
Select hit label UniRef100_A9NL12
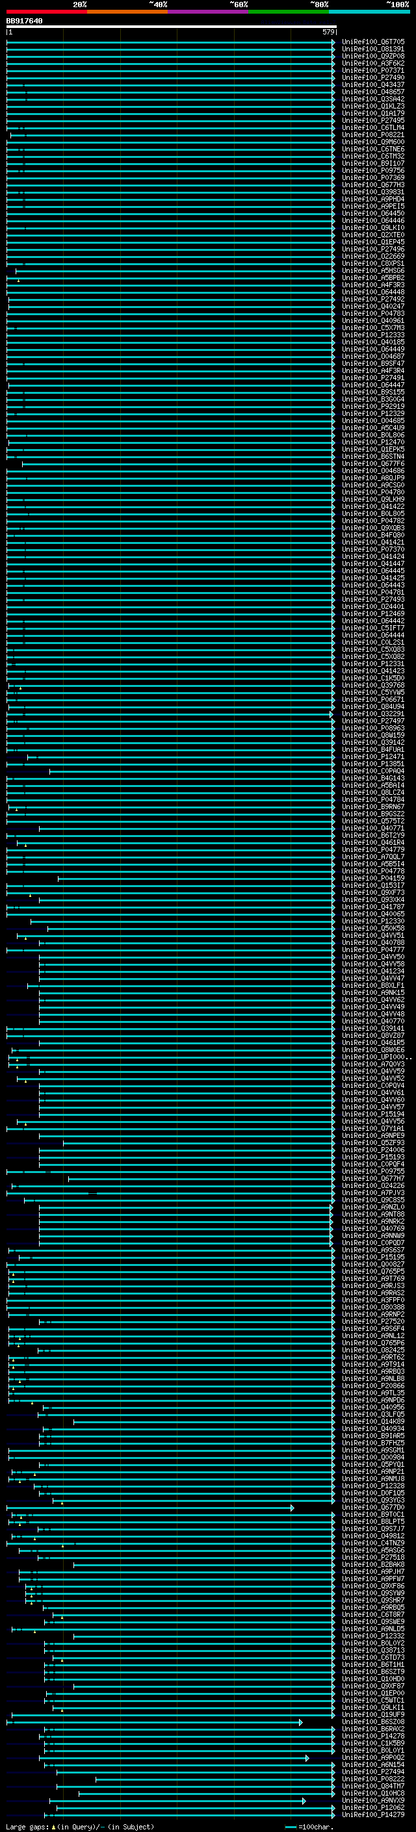(x=372, y=1335)
